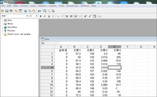Click the Open file folder icon

[3, 11]
